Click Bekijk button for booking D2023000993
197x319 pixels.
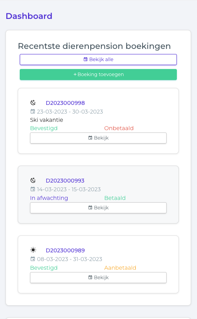click(98, 208)
